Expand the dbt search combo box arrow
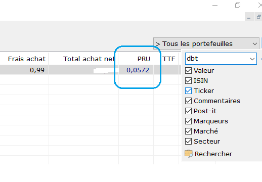This screenshot has width=262, height=182. 252,59
